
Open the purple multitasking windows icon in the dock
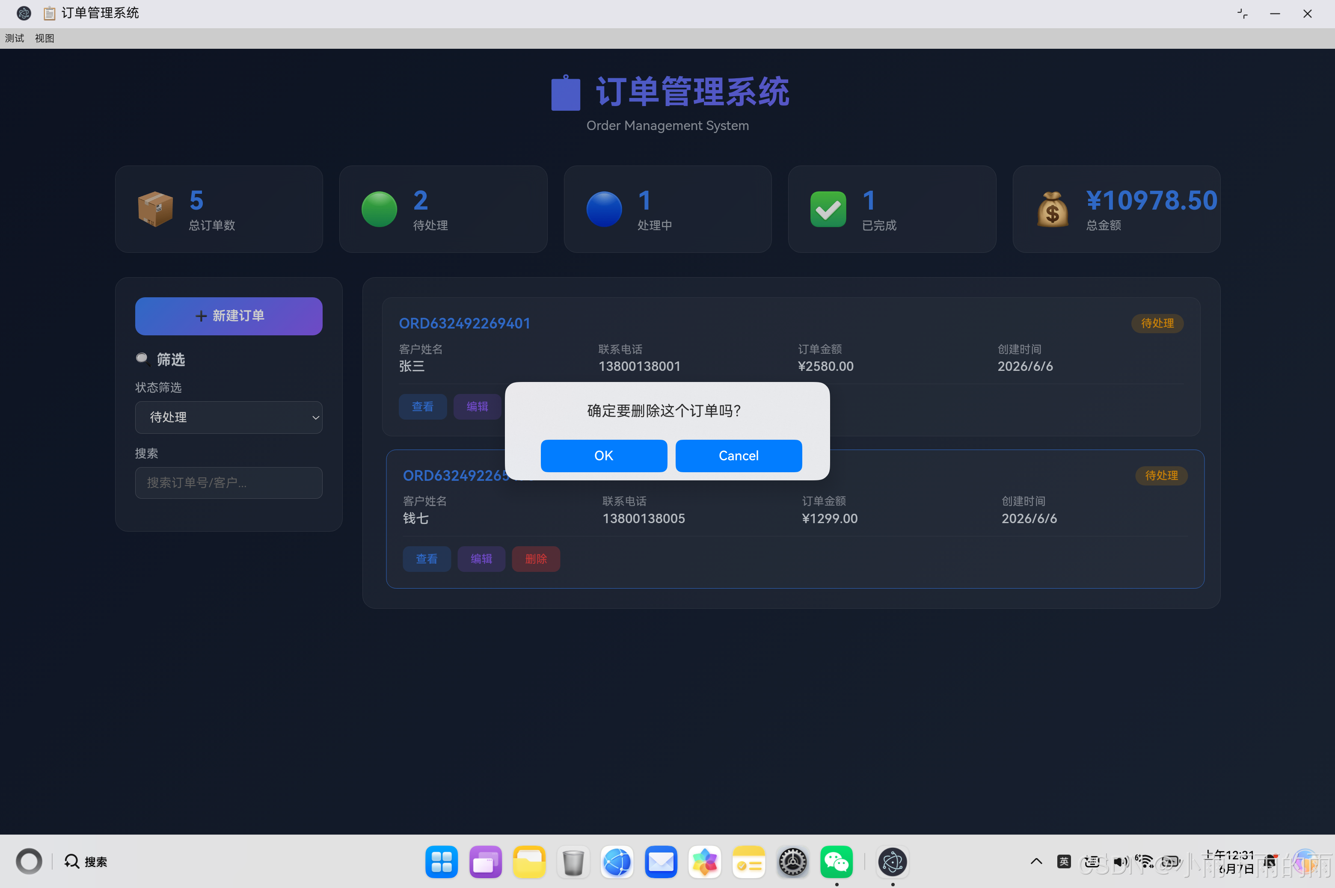point(485,862)
